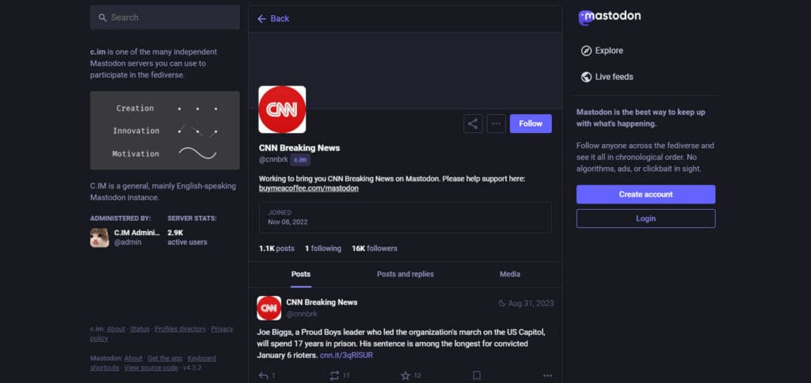Screen dimensions: 811x383
Task: Open the Mastodon About footer link
Action: click(x=133, y=358)
